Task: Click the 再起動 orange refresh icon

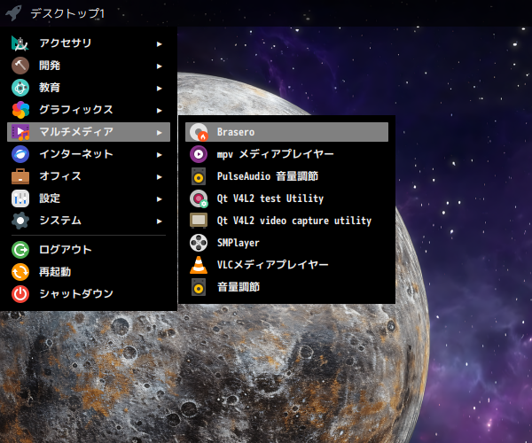Action: tap(20, 272)
